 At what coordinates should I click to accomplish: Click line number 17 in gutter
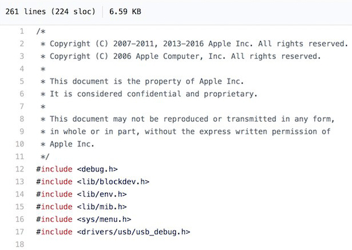[x=20, y=232]
